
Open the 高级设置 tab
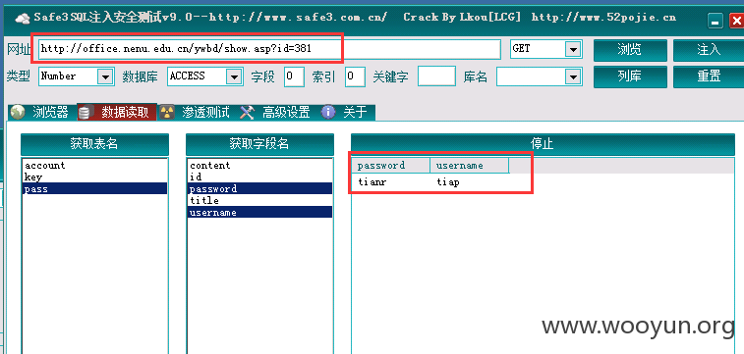pos(277,112)
